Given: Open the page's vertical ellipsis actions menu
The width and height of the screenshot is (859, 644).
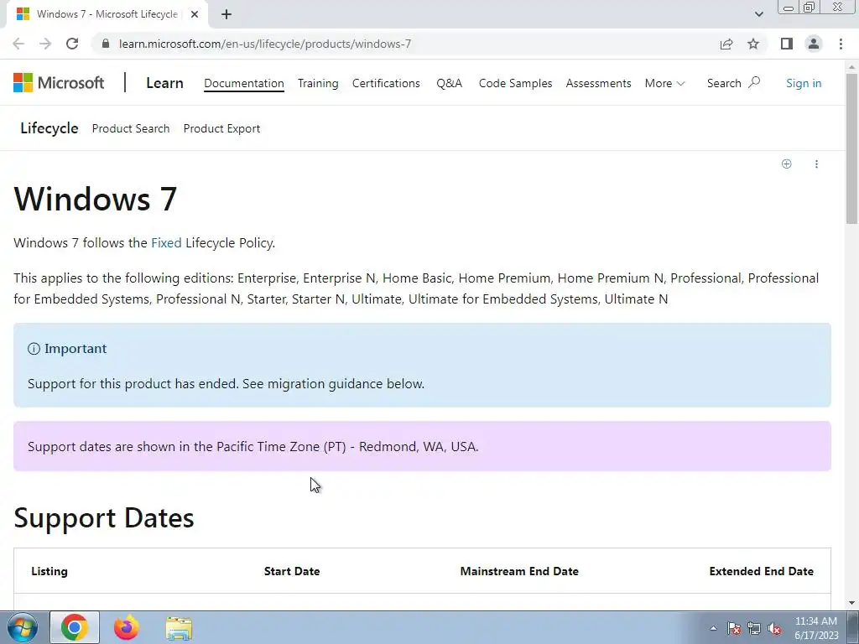Looking at the screenshot, I should (x=816, y=164).
